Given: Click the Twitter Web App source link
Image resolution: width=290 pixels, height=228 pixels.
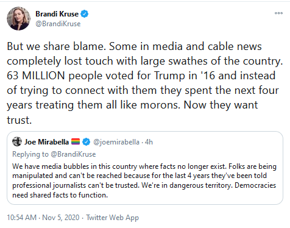Looking at the screenshot, I should tap(113, 218).
